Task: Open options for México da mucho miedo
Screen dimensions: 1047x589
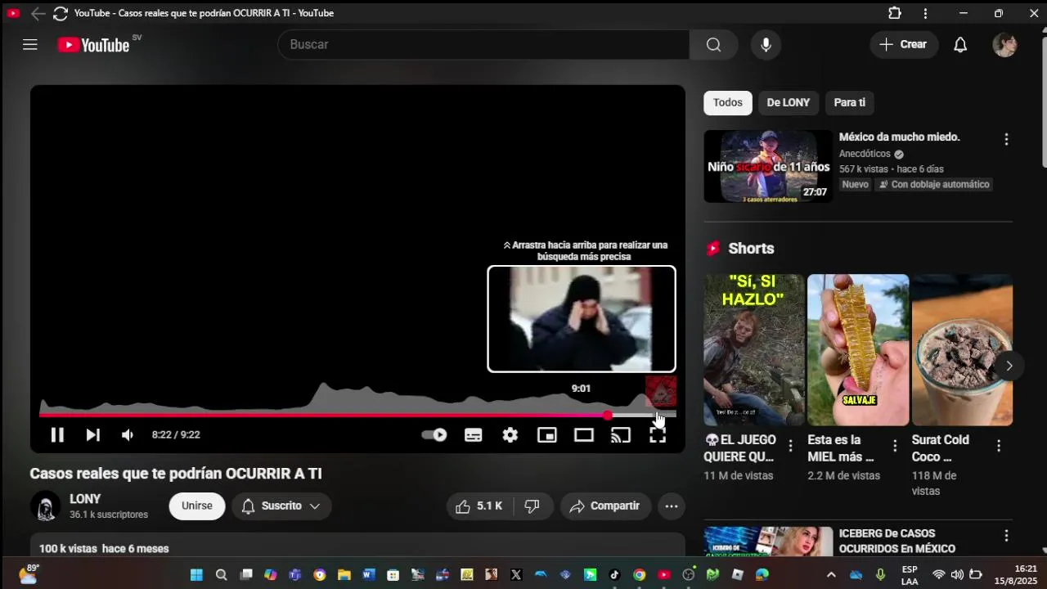Action: (x=1006, y=140)
